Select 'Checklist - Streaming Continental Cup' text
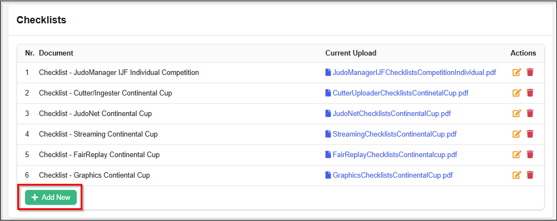The image size is (557, 221). 98,134
